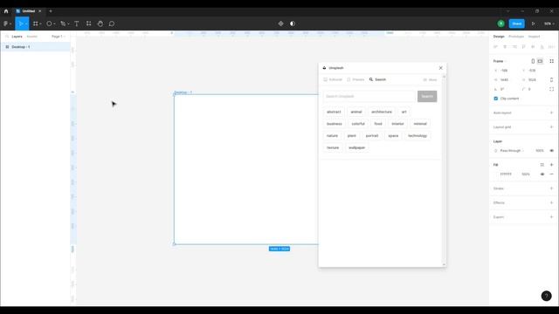The width and height of the screenshot is (559, 314).
Task: Remove the FFFFFF fill
Action: pyautogui.click(x=551, y=174)
